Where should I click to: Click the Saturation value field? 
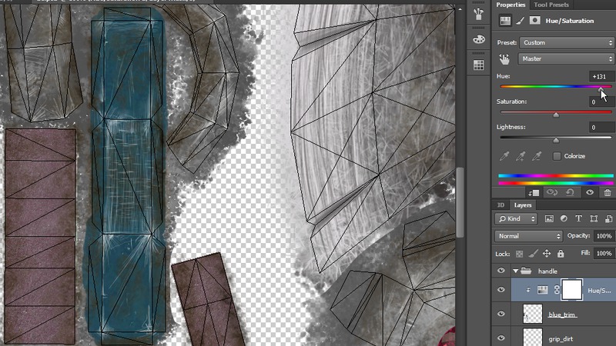point(602,102)
